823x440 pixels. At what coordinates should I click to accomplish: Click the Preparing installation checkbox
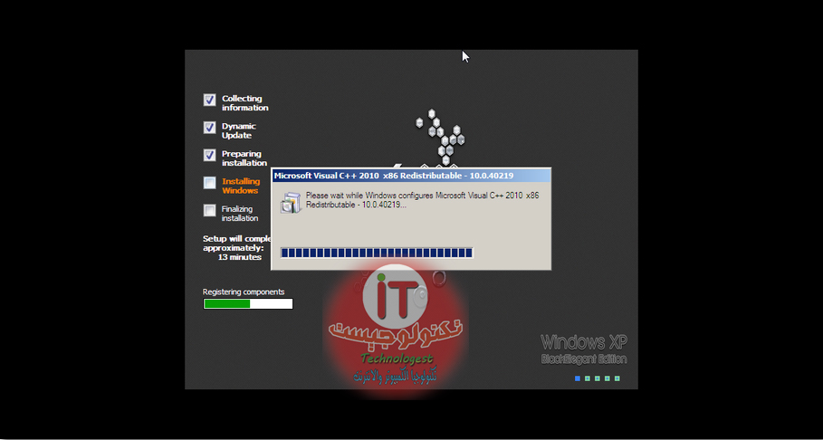(x=209, y=155)
